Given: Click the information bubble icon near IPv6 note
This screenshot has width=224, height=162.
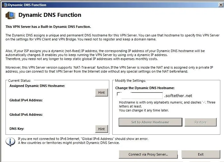Looking at the screenshot, I should pyautogui.click(x=10, y=142).
